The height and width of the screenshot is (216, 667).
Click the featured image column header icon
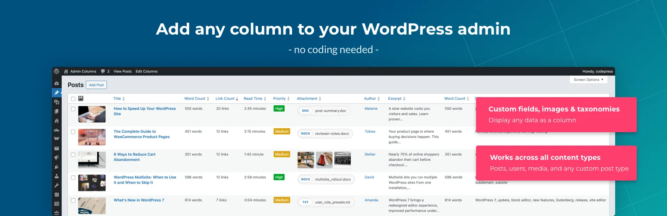coord(81,98)
